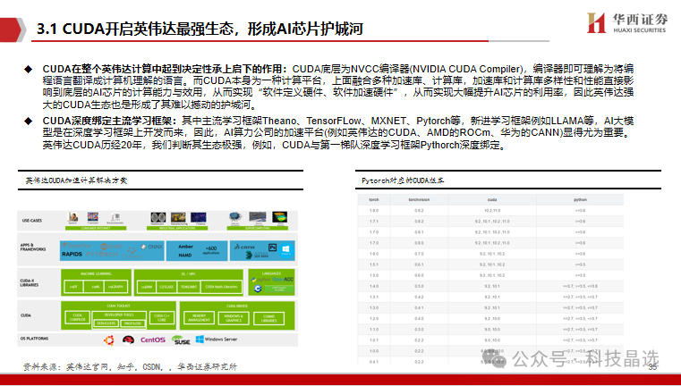Click the Windows Server logo
The height and width of the screenshot is (386, 681).
tap(217, 340)
